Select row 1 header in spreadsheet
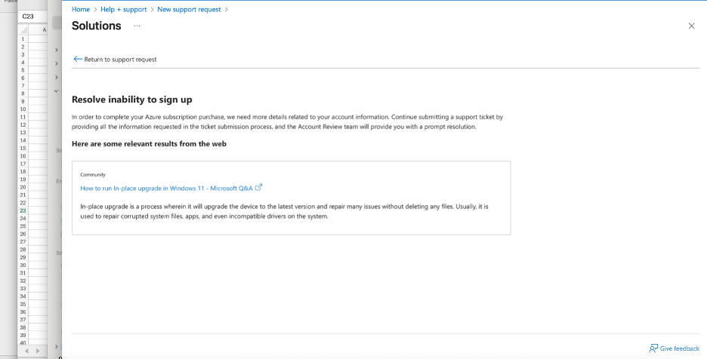This screenshot has width=707, height=359. pos(23,39)
